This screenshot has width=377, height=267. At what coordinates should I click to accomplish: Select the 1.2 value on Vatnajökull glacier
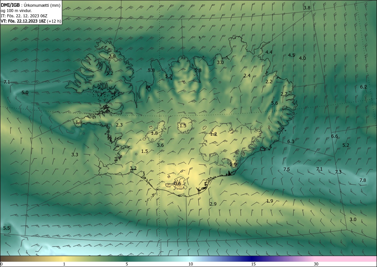click(x=213, y=134)
